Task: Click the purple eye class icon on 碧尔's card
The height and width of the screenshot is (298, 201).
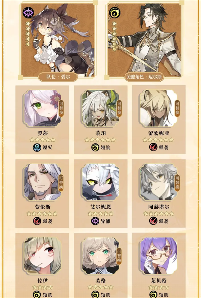Action: coord(28,12)
